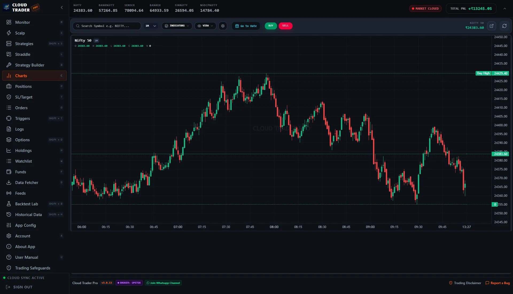Click Sign Out

click(19, 287)
